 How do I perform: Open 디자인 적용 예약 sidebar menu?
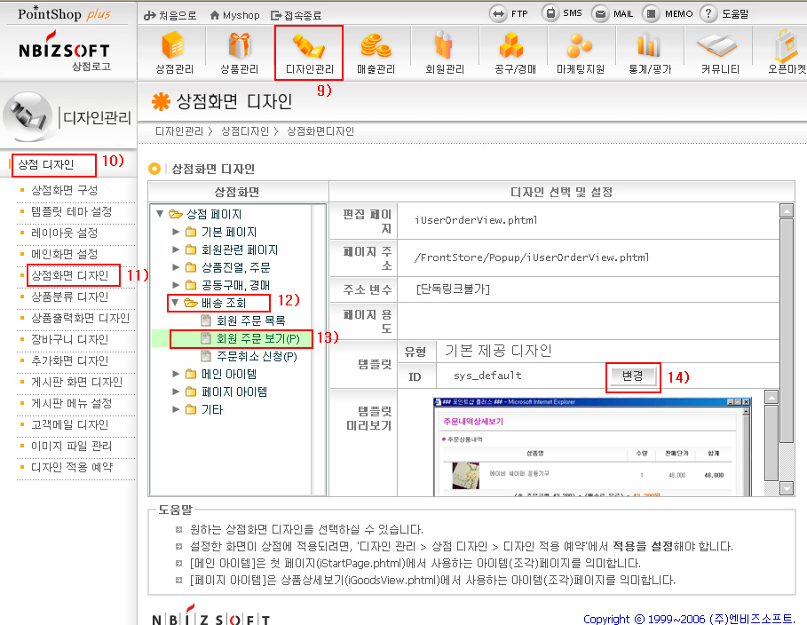tap(71, 467)
